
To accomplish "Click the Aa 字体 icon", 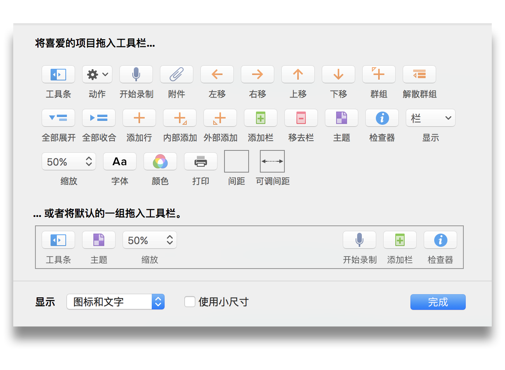I will pyautogui.click(x=120, y=161).
